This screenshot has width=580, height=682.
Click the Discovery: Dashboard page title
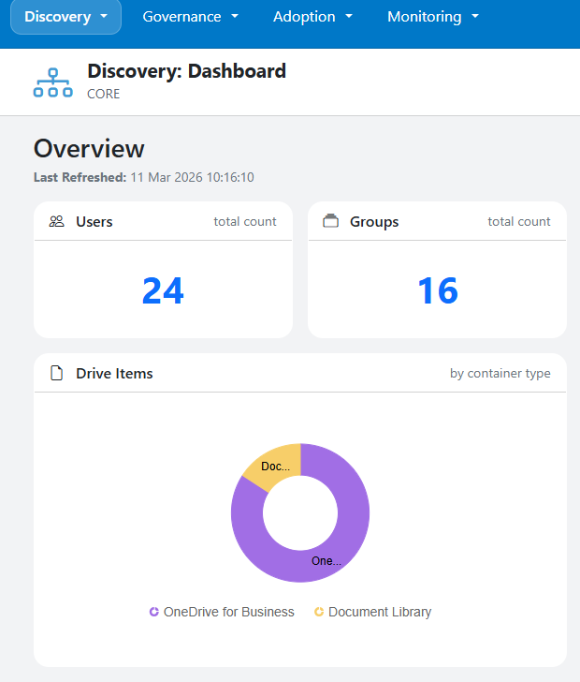point(186,71)
